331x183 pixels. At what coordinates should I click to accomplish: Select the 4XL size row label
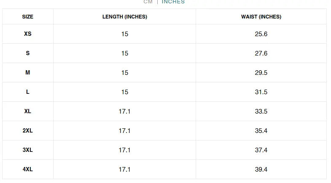[x=28, y=169]
